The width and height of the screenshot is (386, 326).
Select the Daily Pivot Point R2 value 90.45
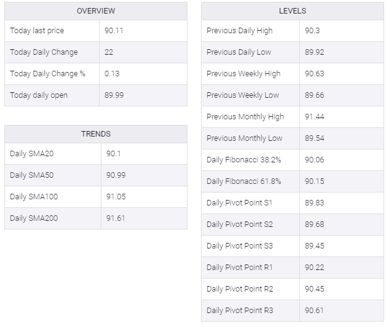click(315, 289)
